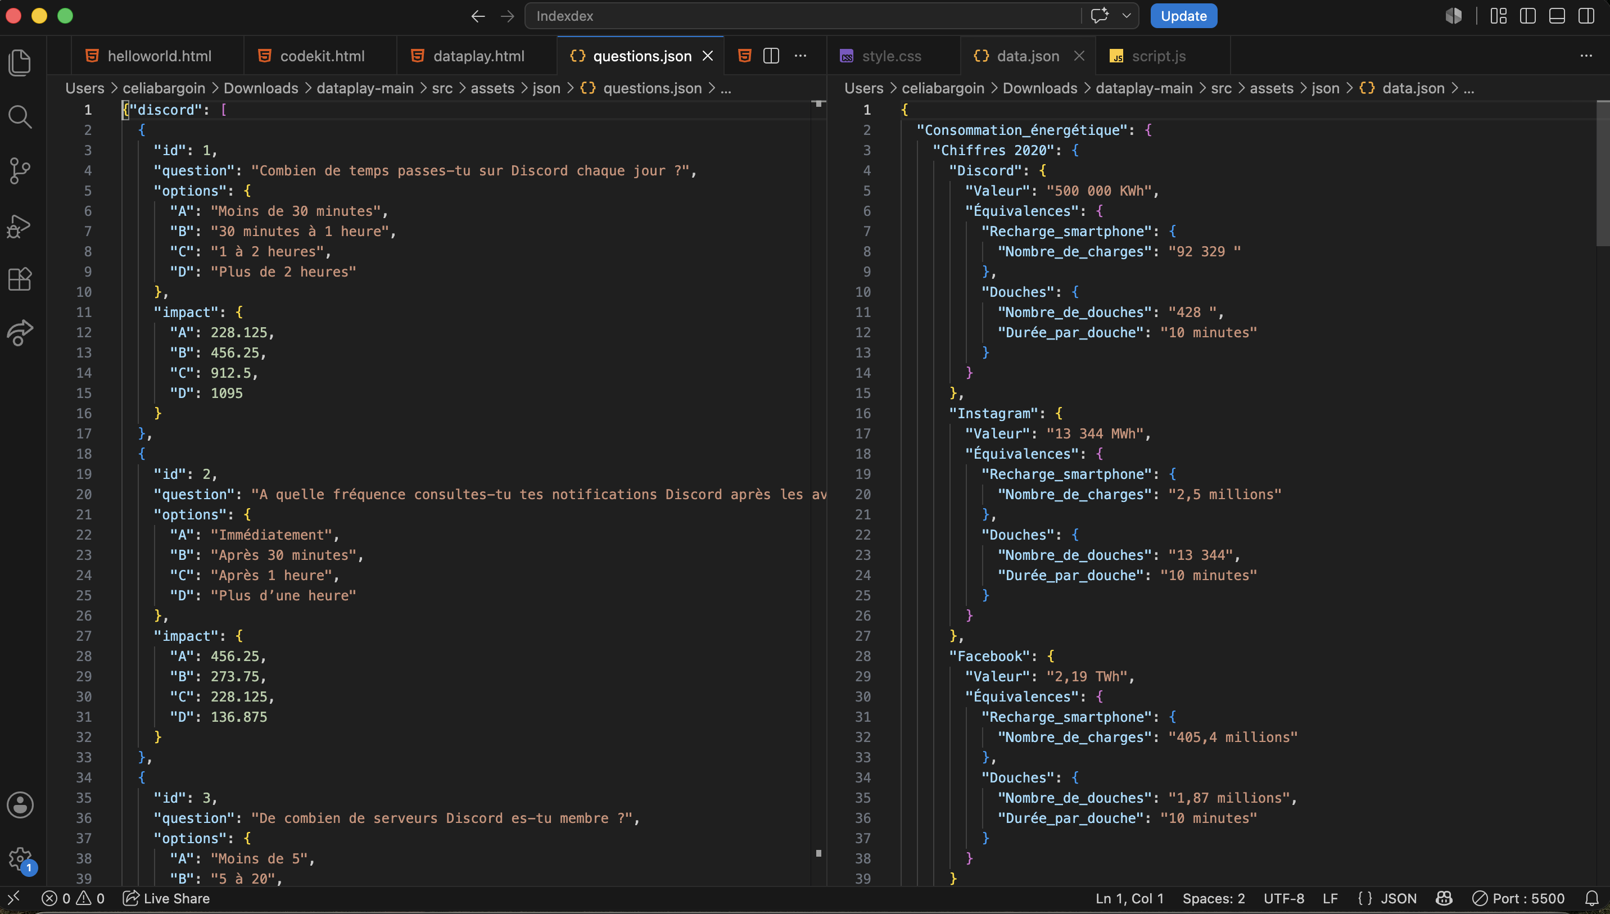Open the Live Share view in activity bar
This screenshot has height=914, width=1610.
click(20, 333)
